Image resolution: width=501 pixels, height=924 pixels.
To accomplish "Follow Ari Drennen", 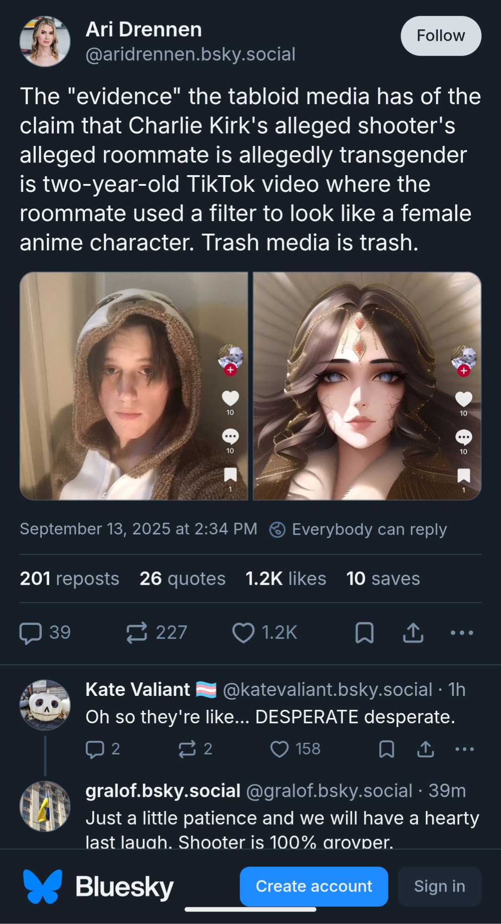I will click(x=441, y=36).
